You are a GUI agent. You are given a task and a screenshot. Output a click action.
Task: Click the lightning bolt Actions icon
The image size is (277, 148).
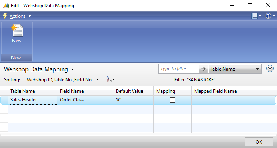point(5,16)
